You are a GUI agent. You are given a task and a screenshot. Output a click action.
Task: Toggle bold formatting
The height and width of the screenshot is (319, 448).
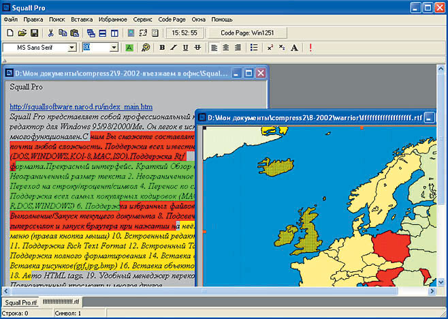tap(162, 48)
